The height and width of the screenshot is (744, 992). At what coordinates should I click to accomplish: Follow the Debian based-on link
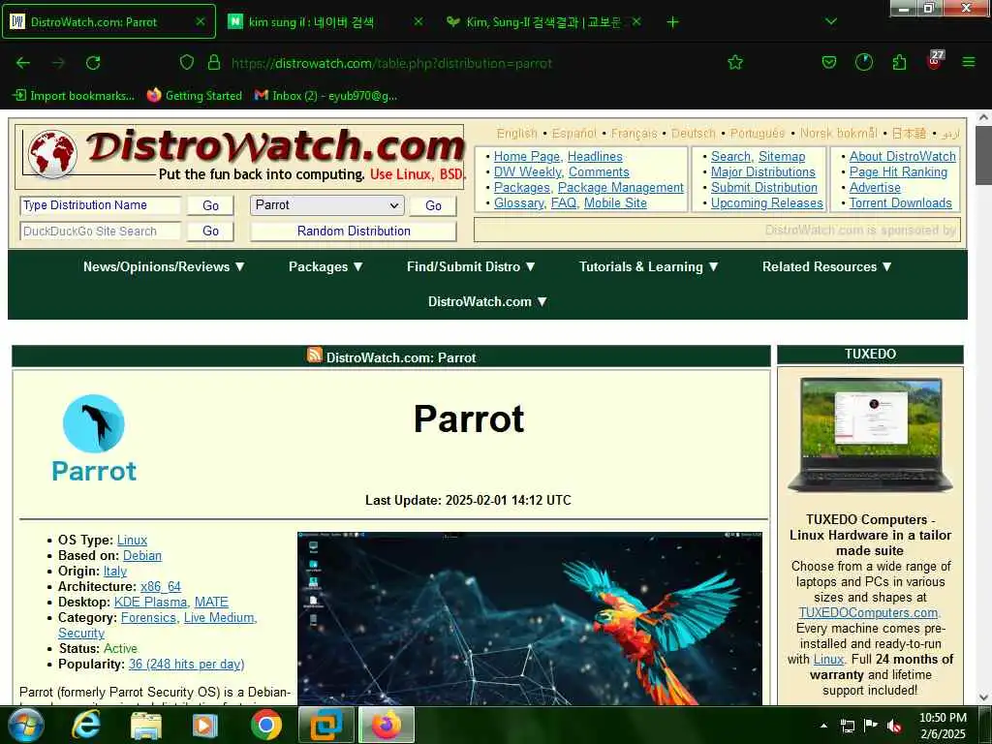[x=142, y=555]
